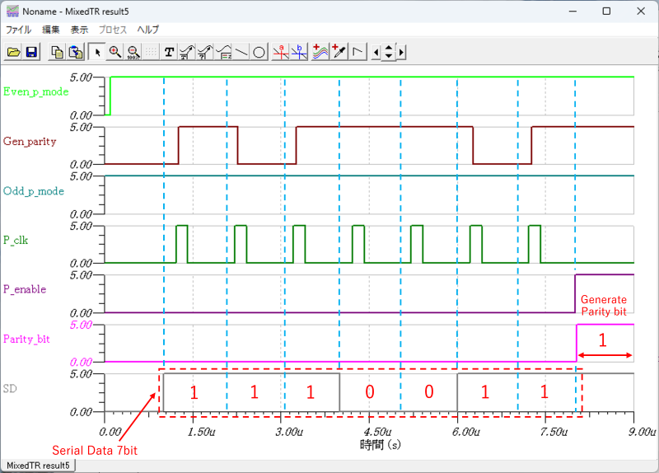Viewport: 659px width, 473px height.
Task: Choose the second curve label pointer tool
Action: tap(205, 52)
